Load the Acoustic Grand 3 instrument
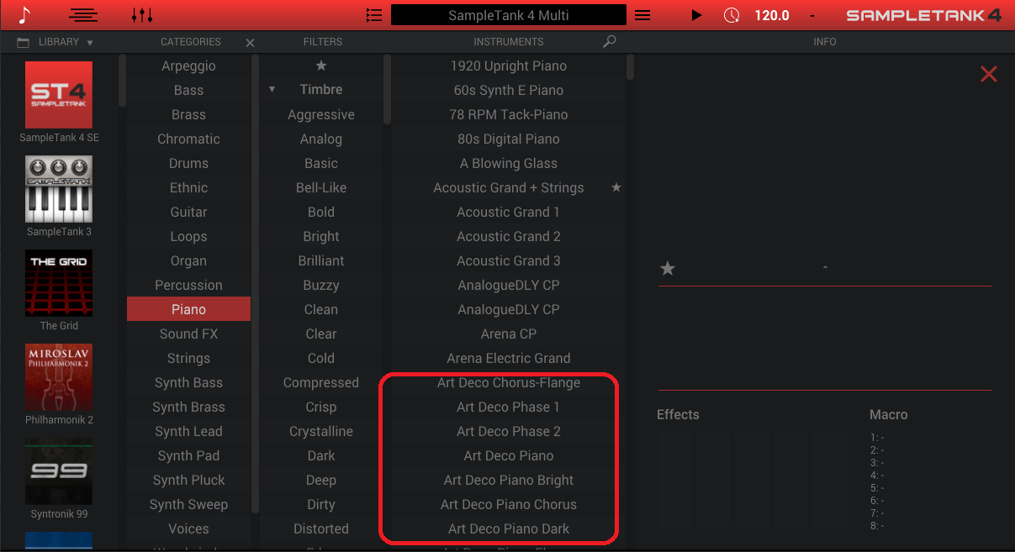The height and width of the screenshot is (552, 1015). 509,260
